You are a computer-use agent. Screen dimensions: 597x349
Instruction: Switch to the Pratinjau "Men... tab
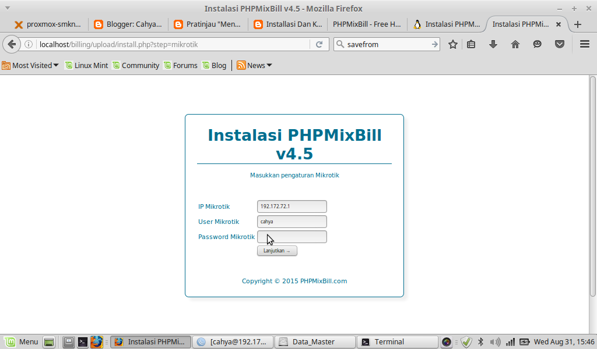click(208, 24)
